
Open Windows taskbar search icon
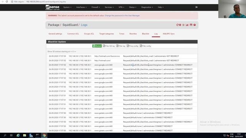tap(5, 135)
